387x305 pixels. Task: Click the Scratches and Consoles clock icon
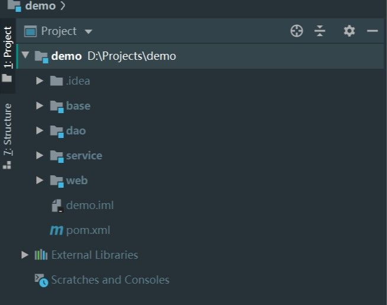[x=41, y=280]
